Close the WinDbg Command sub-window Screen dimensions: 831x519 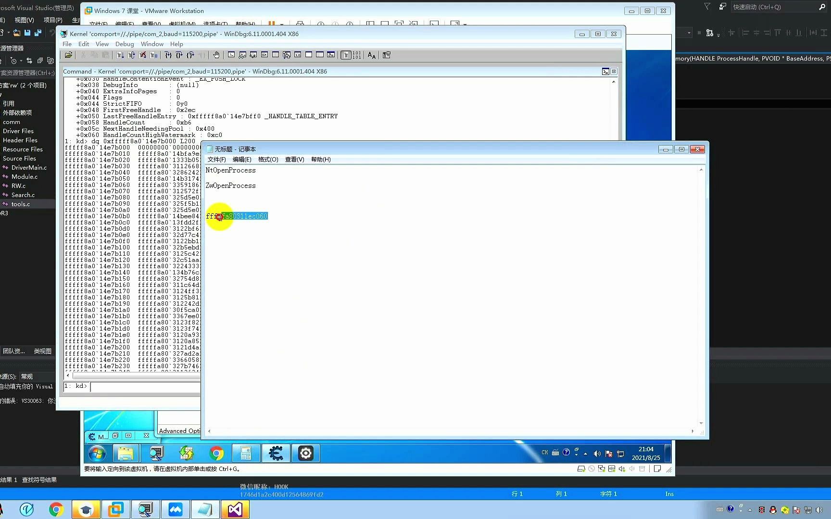pyautogui.click(x=614, y=72)
